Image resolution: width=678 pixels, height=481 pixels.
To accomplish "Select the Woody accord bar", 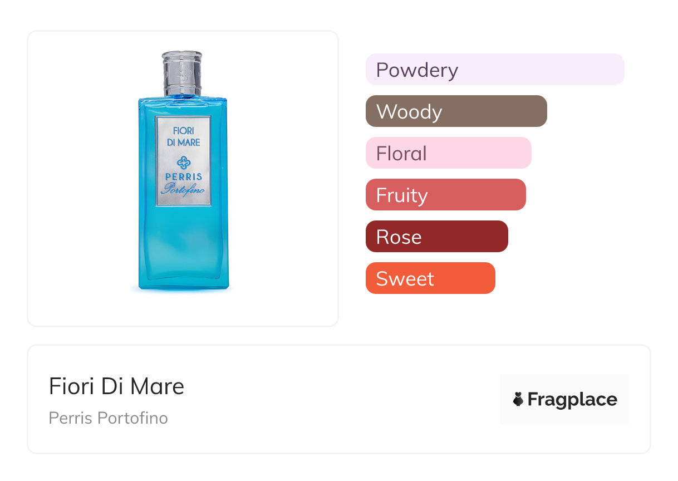I will pos(456,111).
